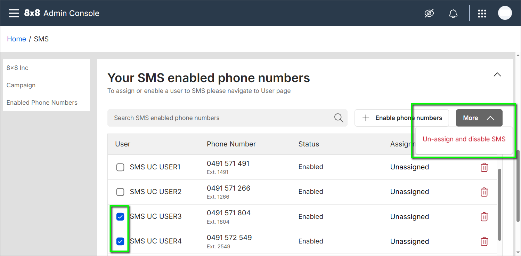Click the user profile avatar
Viewport: 521px width, 256px height.
click(505, 13)
